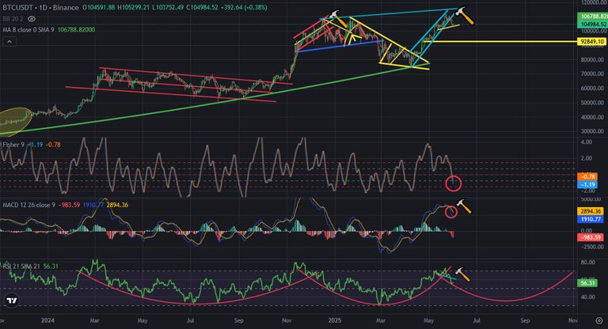Click the green 56.31 RSI value label
The width and height of the screenshot is (608, 329).
coord(586,283)
